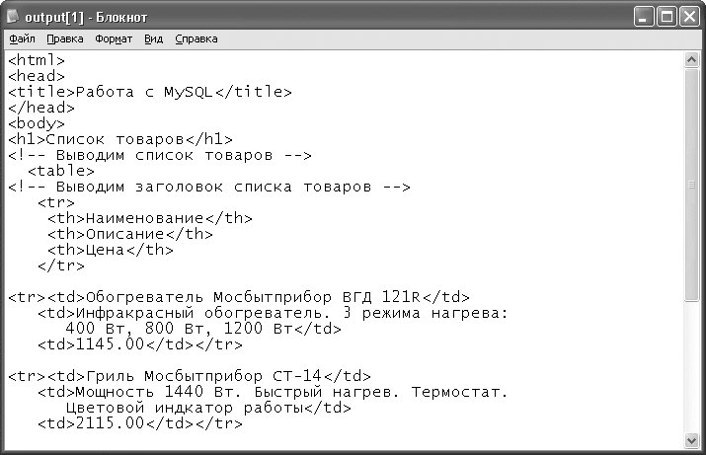Open the Вид menu

coord(153,38)
